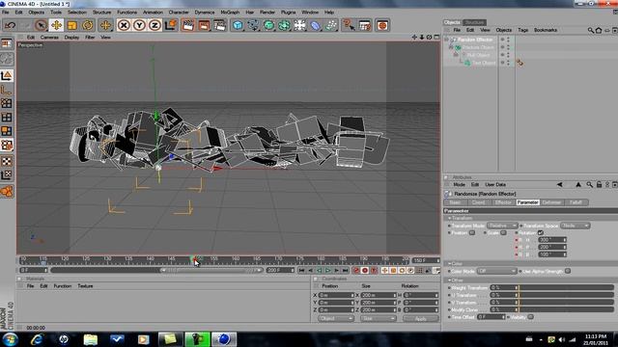Select the Rotate tool in top toolbar

point(88,26)
